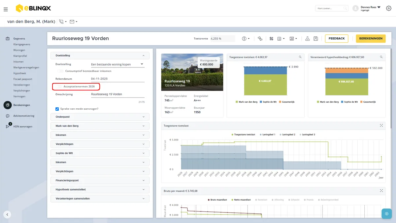Expand the Bruto per maand chart fullscreen
The height and width of the screenshot is (223, 396).
tap(381, 191)
